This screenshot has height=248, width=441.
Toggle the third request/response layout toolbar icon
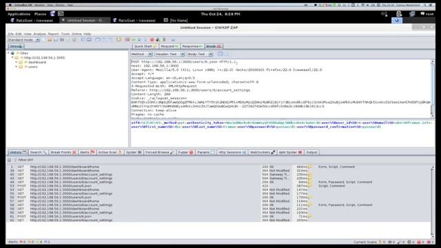(x=110, y=40)
